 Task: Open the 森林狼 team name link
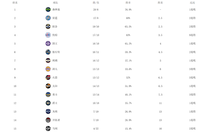point(56,10)
